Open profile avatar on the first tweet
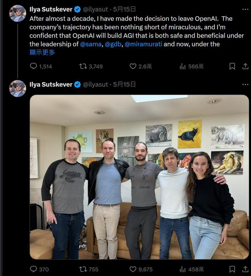 coord(17,13)
